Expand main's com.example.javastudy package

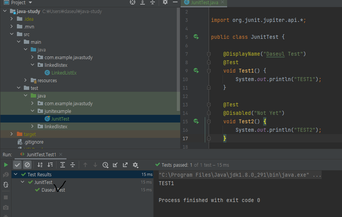click(x=32, y=57)
